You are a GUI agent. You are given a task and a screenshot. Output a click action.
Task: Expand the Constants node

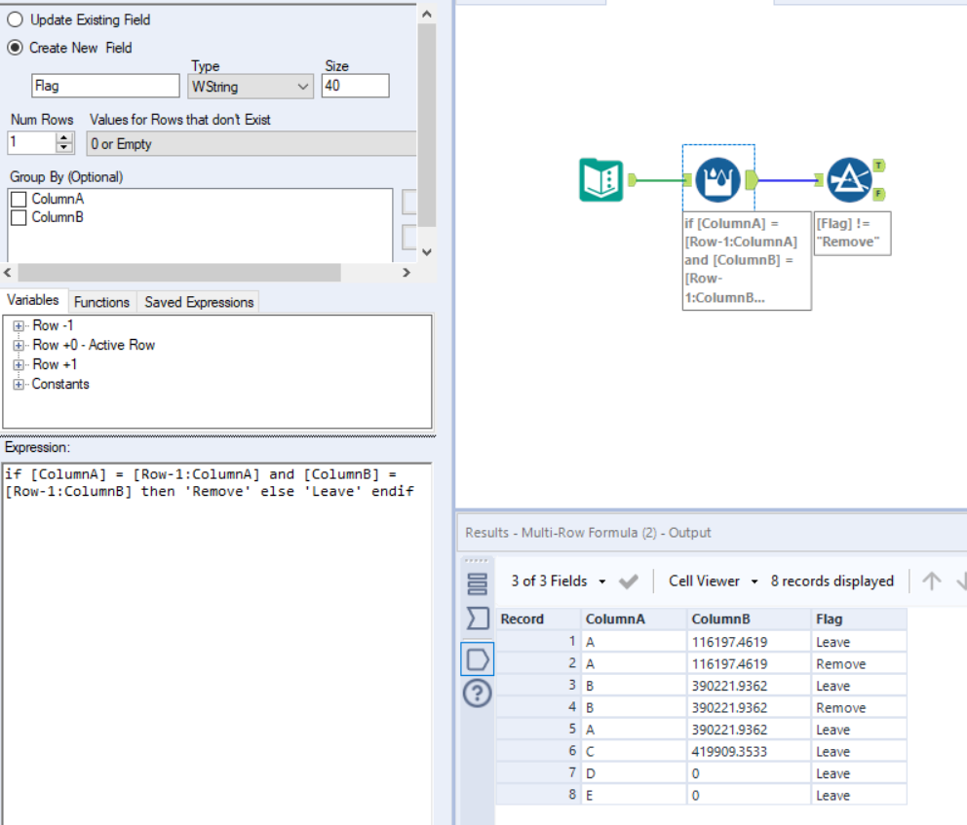(19, 385)
